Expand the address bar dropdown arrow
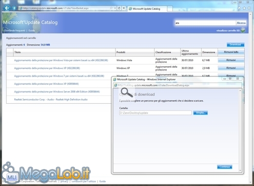The image size is (254, 186). (x=115, y=8)
